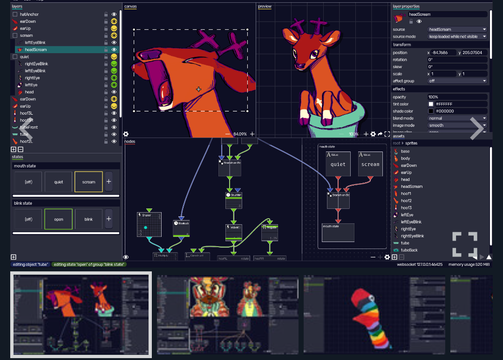The image size is (503, 360).
Task: Zoom out the nodes graph with the minus icon
Action: coord(373,257)
